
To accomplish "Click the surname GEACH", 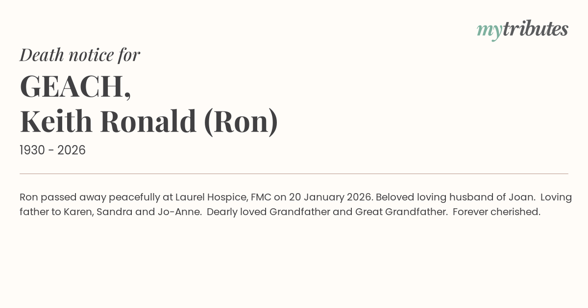I will tap(73, 87).
